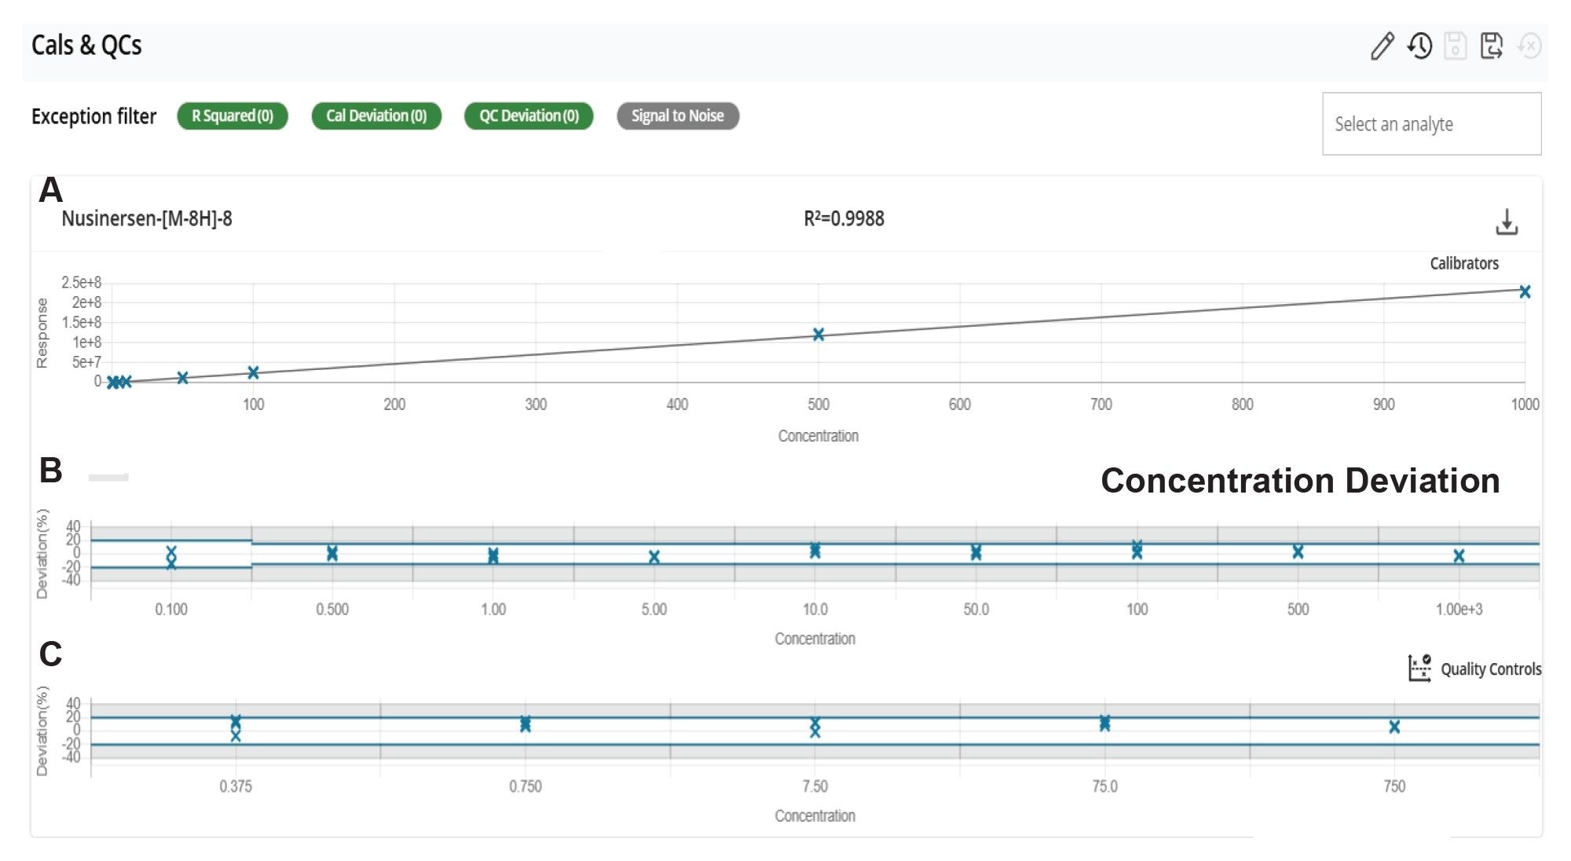Screen dimensions: 1571x861
Task: Click the greyed-out revert changes icon
Action: [x=1529, y=46]
